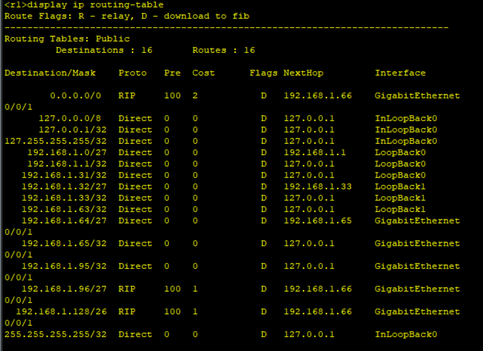Image resolution: width=483 pixels, height=351 pixels.
Task: Click InLoopBack0 interface in 127.0.0.0/8 row
Action: pyautogui.click(x=406, y=118)
